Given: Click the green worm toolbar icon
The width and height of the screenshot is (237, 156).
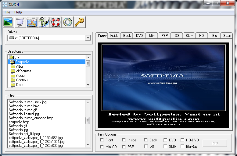Looking at the screenshot, I should pos(44,22).
